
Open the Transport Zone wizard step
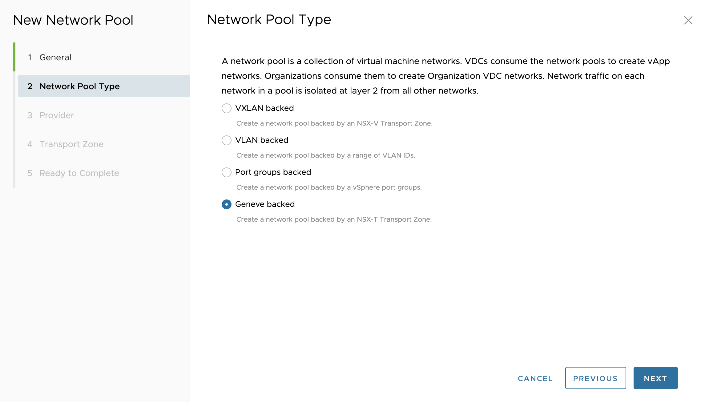tap(71, 144)
